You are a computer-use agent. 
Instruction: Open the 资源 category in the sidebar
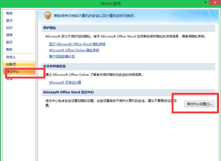click(x=10, y=79)
